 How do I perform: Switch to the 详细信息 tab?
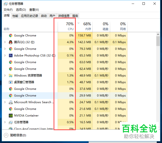(64, 16)
